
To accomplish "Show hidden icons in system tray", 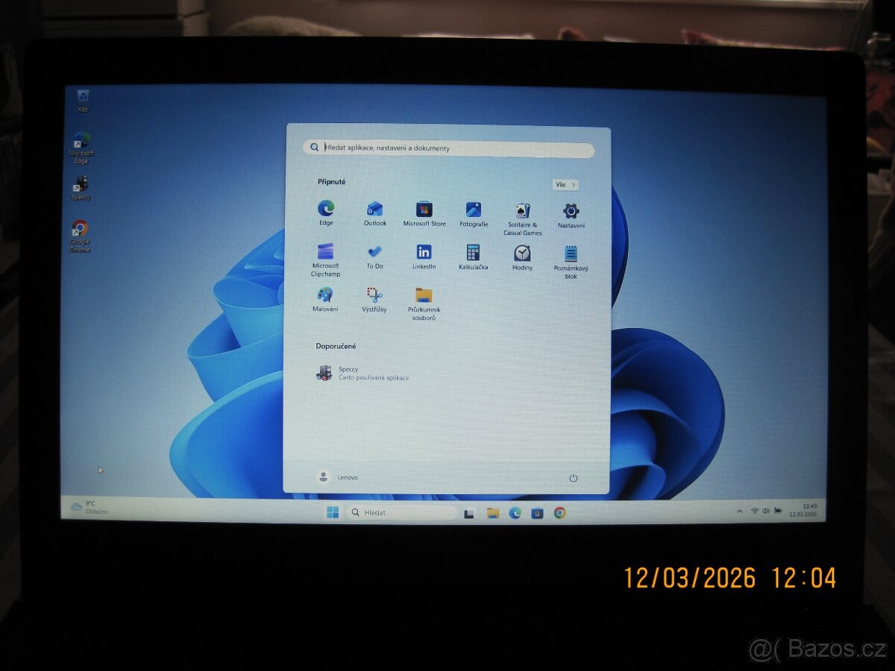I will click(739, 511).
